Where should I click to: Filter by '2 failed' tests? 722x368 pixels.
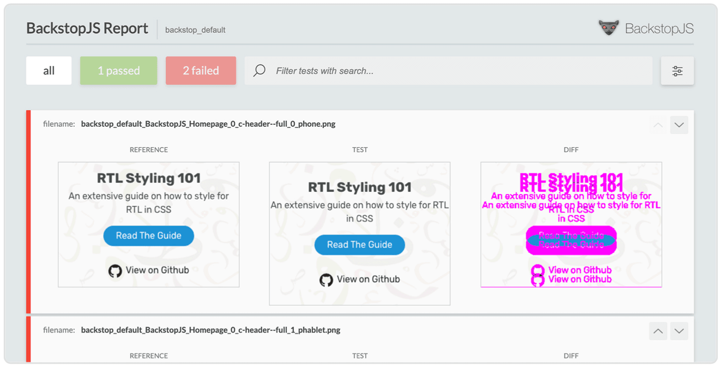click(201, 71)
